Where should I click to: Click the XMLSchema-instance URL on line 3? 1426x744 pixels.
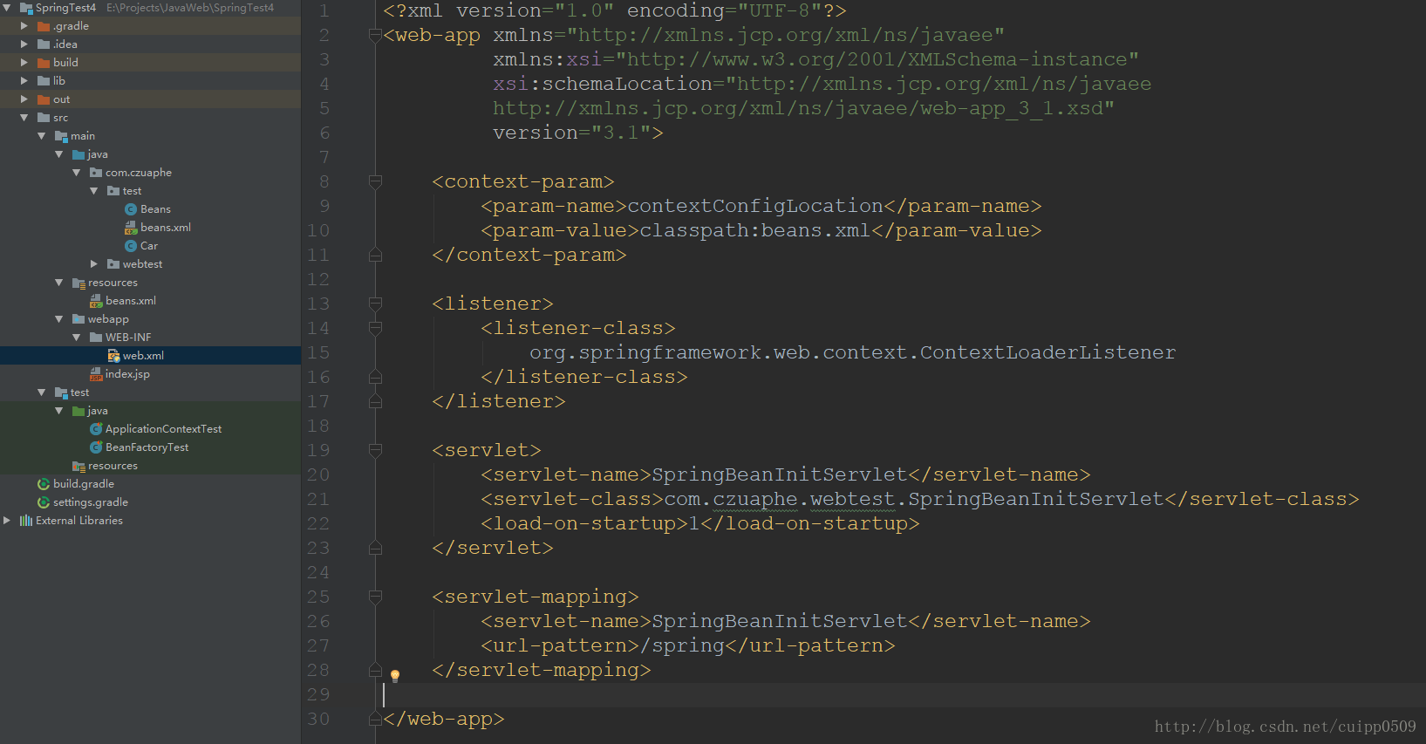coord(877,60)
